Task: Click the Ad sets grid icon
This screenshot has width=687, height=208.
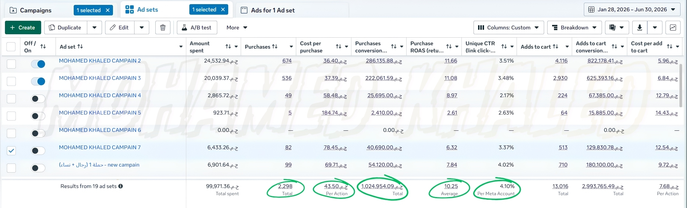Action: tap(129, 9)
